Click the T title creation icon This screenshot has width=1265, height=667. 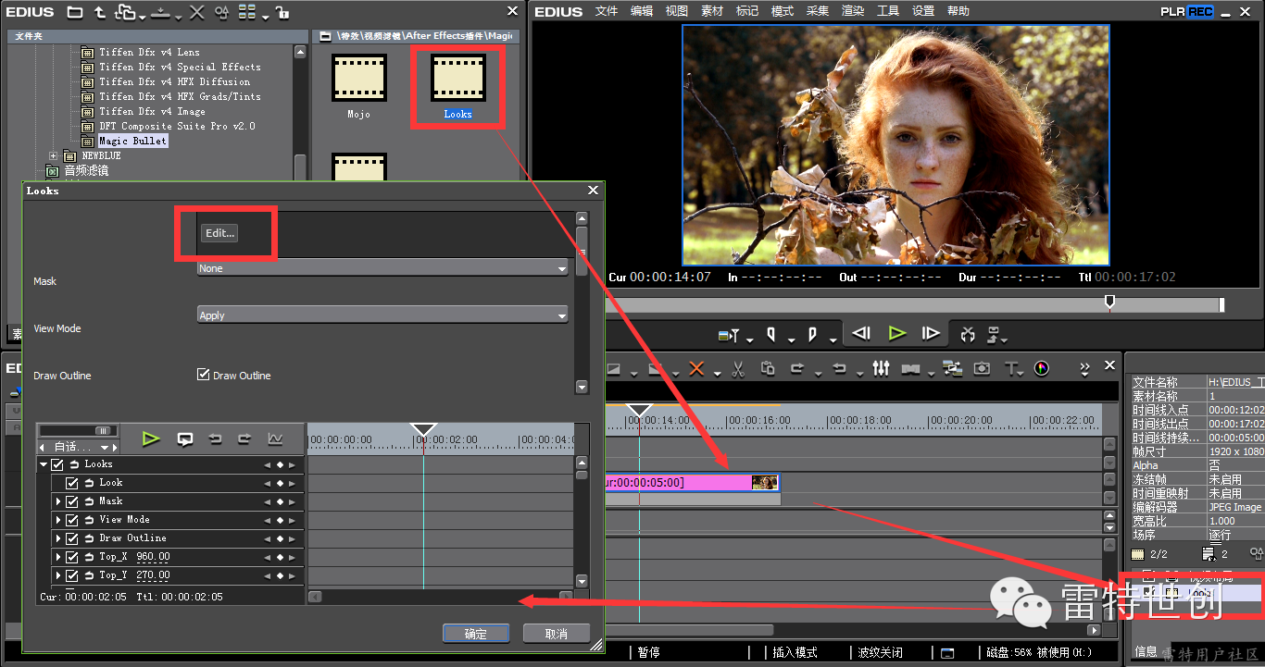1010,369
